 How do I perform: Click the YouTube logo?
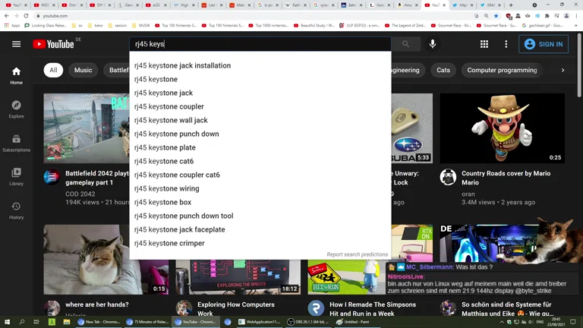[x=53, y=44]
